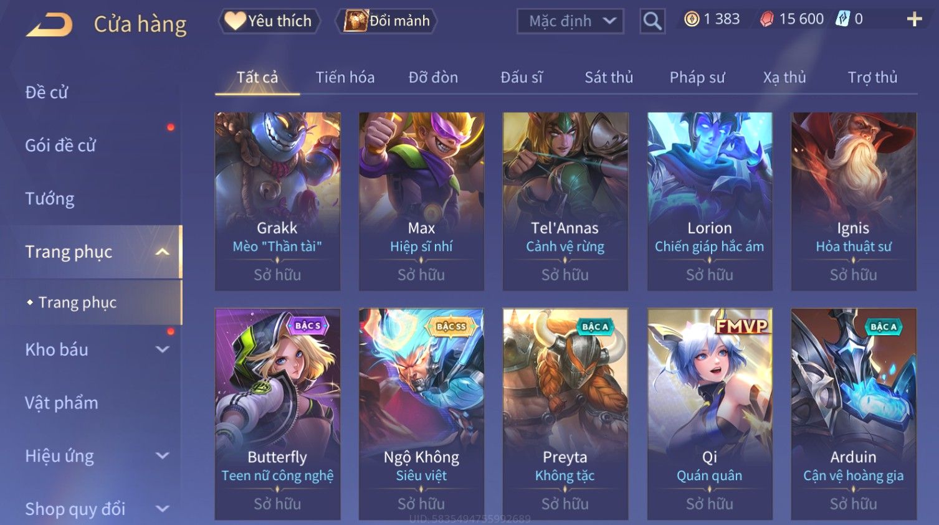Viewport: 939px width, 525px height.
Task: Open the search magnifier icon
Action: pyautogui.click(x=652, y=21)
